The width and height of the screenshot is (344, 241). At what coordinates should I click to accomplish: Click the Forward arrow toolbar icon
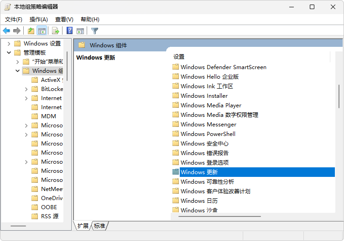pos(17,30)
